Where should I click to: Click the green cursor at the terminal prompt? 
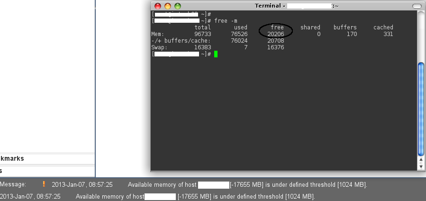coord(216,55)
